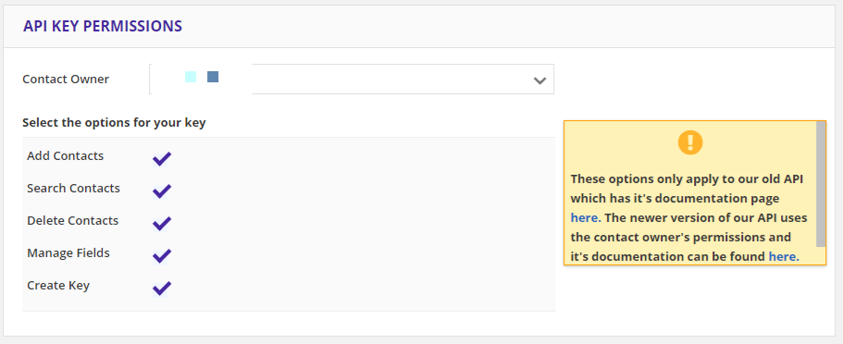Toggle the Search Contacts checkmark
Image resolution: width=843 pixels, height=344 pixels.
[162, 190]
